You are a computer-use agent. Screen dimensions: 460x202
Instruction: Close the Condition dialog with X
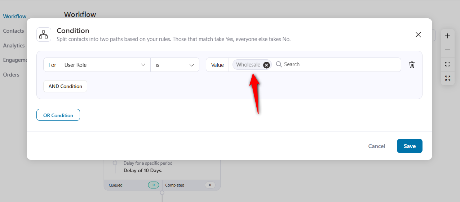418,35
